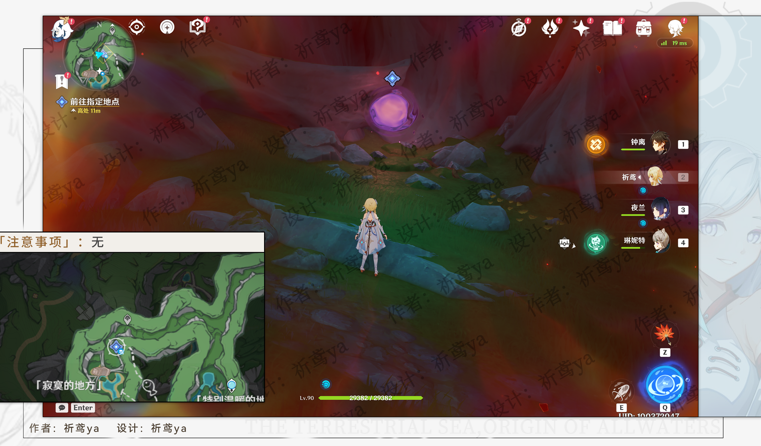
Task: Click the quest tracker diamond icon
Action: click(62, 102)
